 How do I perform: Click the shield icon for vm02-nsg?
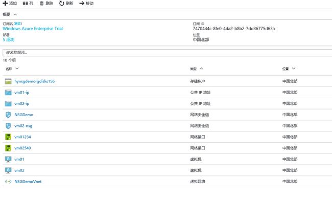(x=8, y=126)
